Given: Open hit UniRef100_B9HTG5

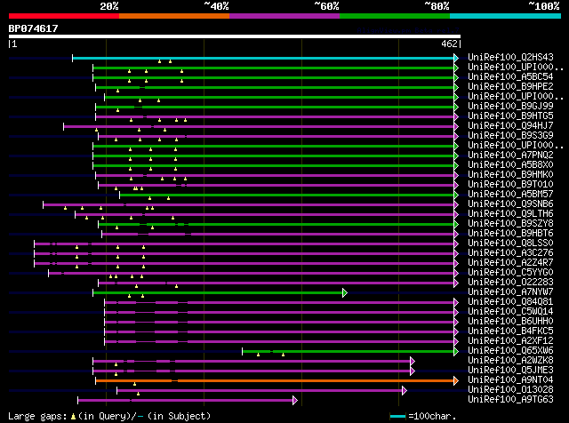Looking at the screenshot, I should [x=510, y=116].
